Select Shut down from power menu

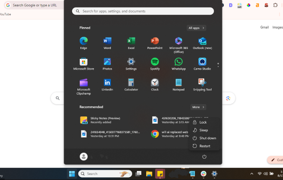[x=204, y=138]
